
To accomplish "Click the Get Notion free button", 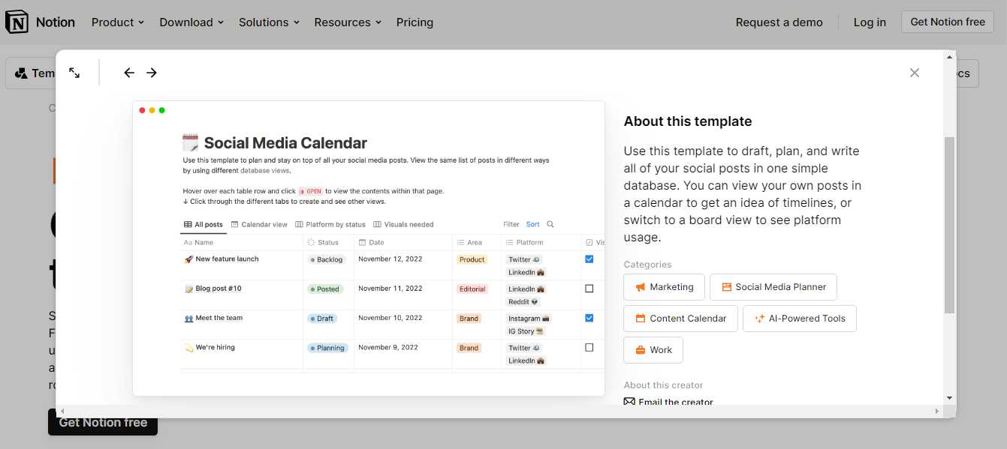I will point(947,22).
